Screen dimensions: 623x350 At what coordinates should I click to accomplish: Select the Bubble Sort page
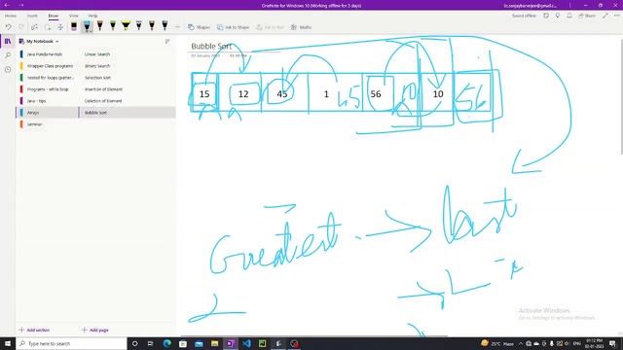(128, 113)
